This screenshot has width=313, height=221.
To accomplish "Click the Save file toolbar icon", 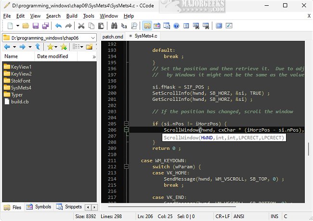I will pyautogui.click(x=36, y=25).
